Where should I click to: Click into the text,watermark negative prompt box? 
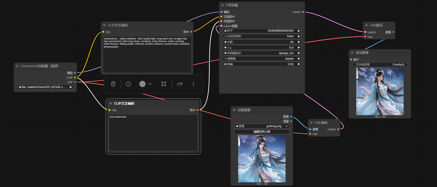(153, 133)
